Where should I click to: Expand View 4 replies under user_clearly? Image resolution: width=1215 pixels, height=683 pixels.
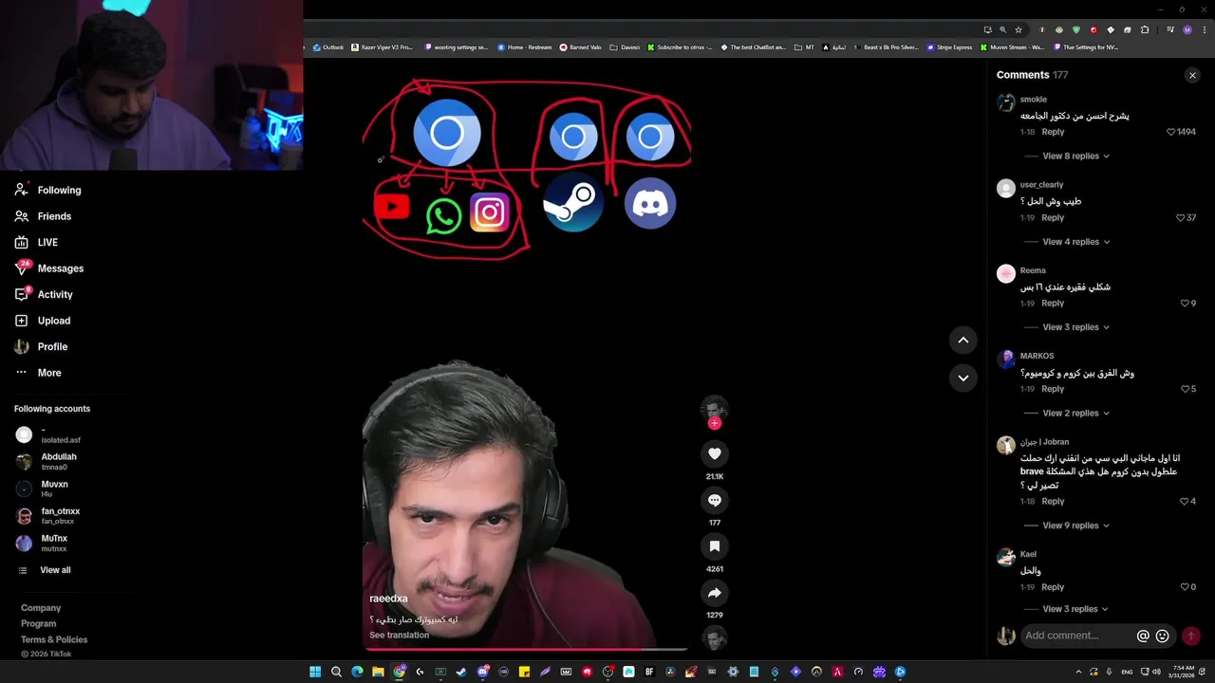(x=1075, y=242)
